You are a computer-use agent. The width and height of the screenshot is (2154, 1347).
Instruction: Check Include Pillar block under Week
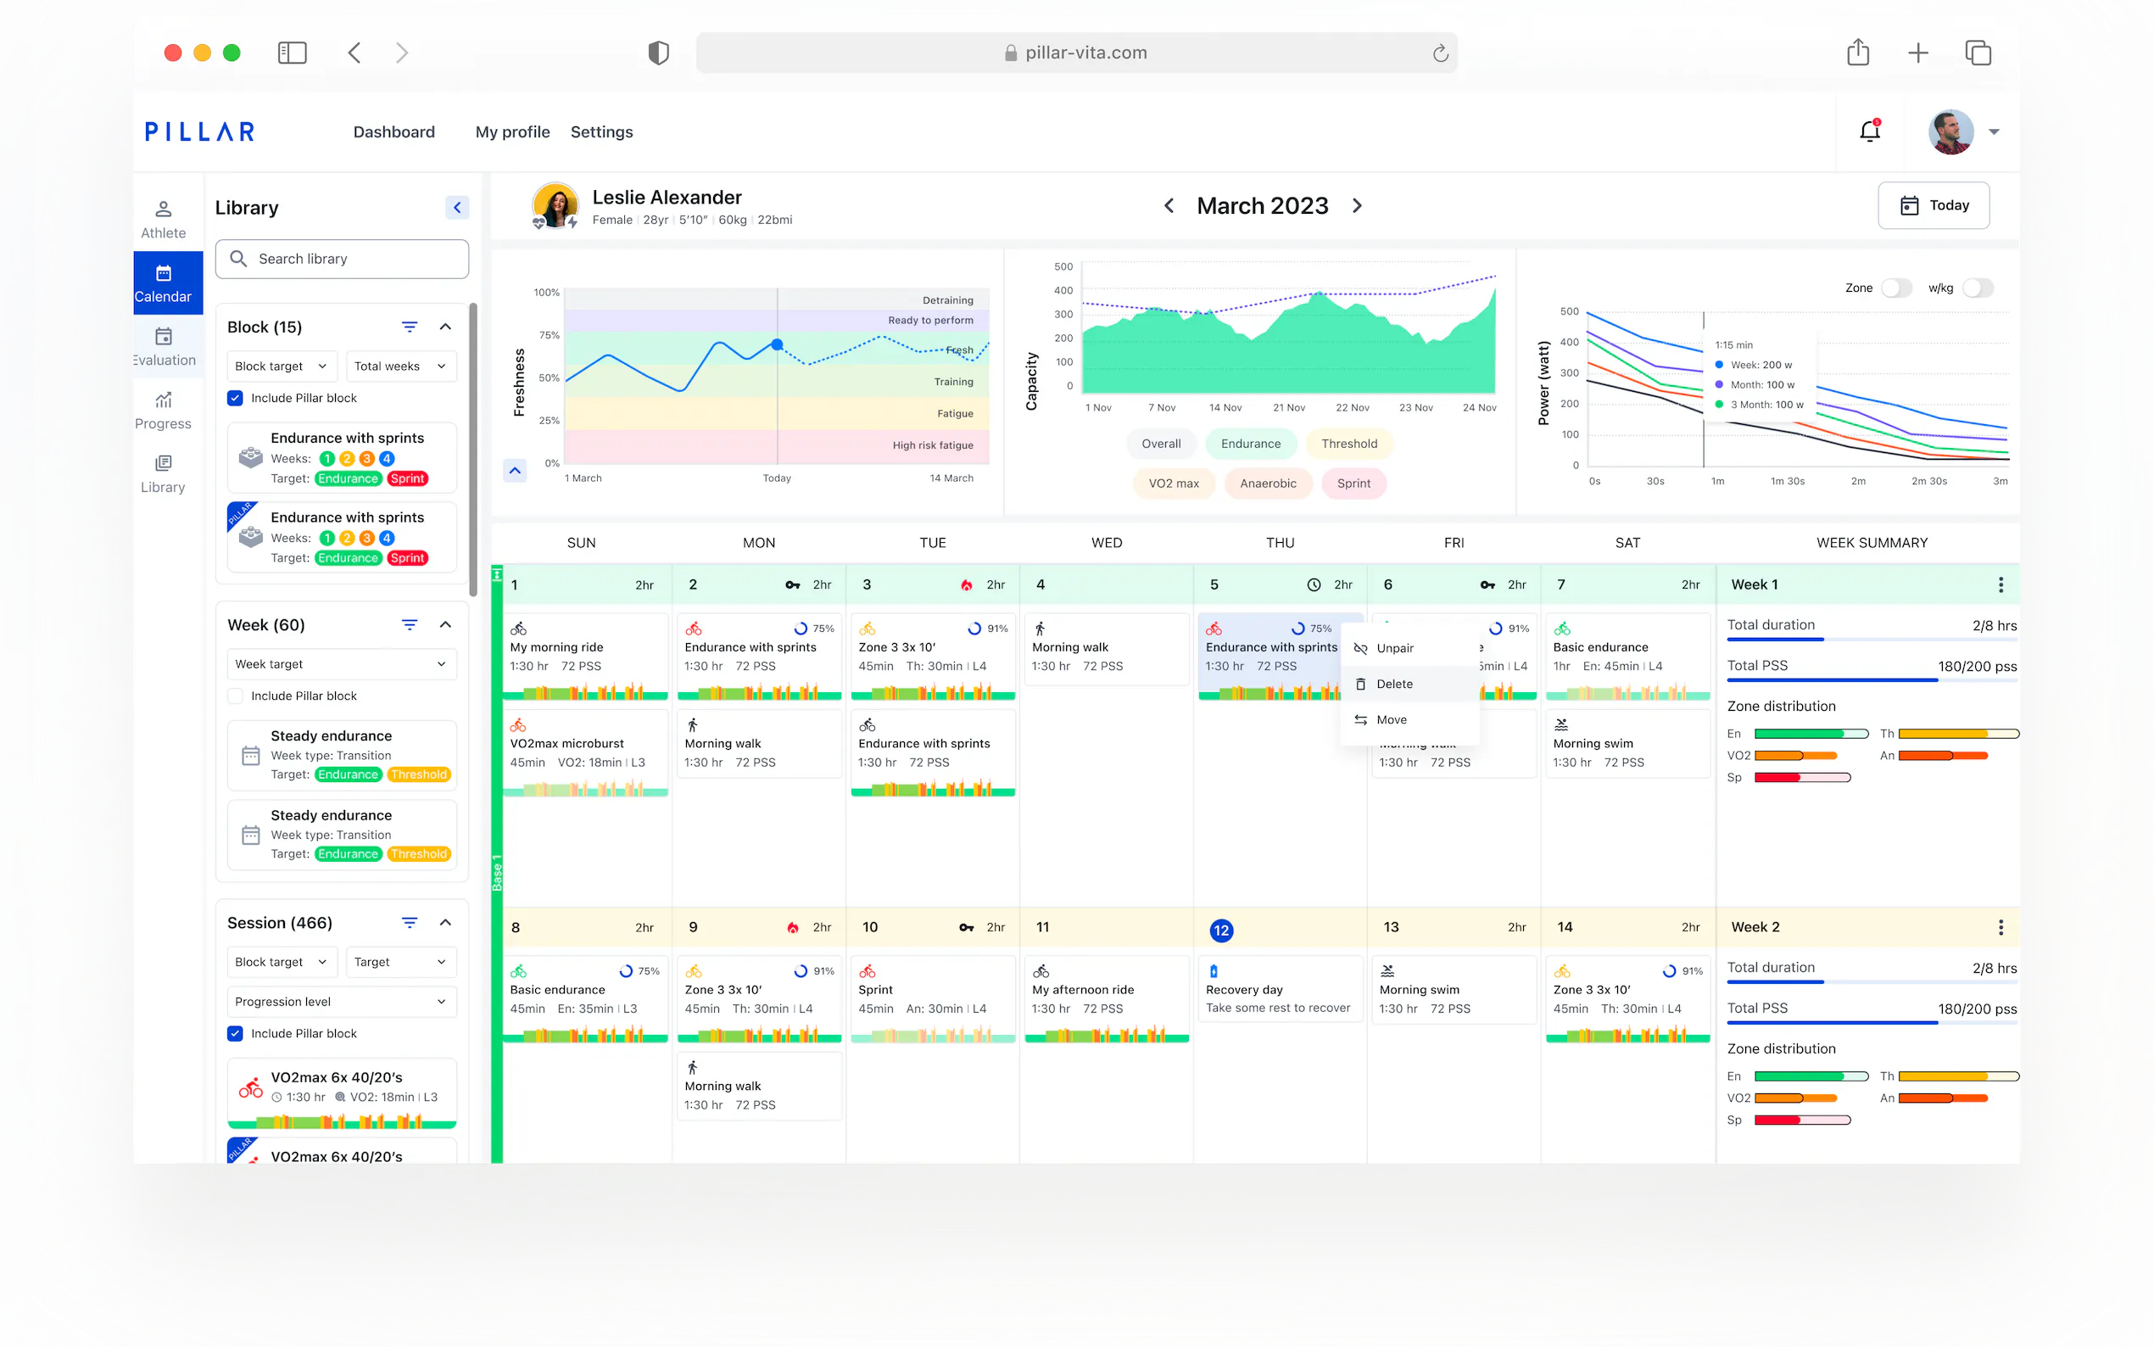pyautogui.click(x=235, y=696)
